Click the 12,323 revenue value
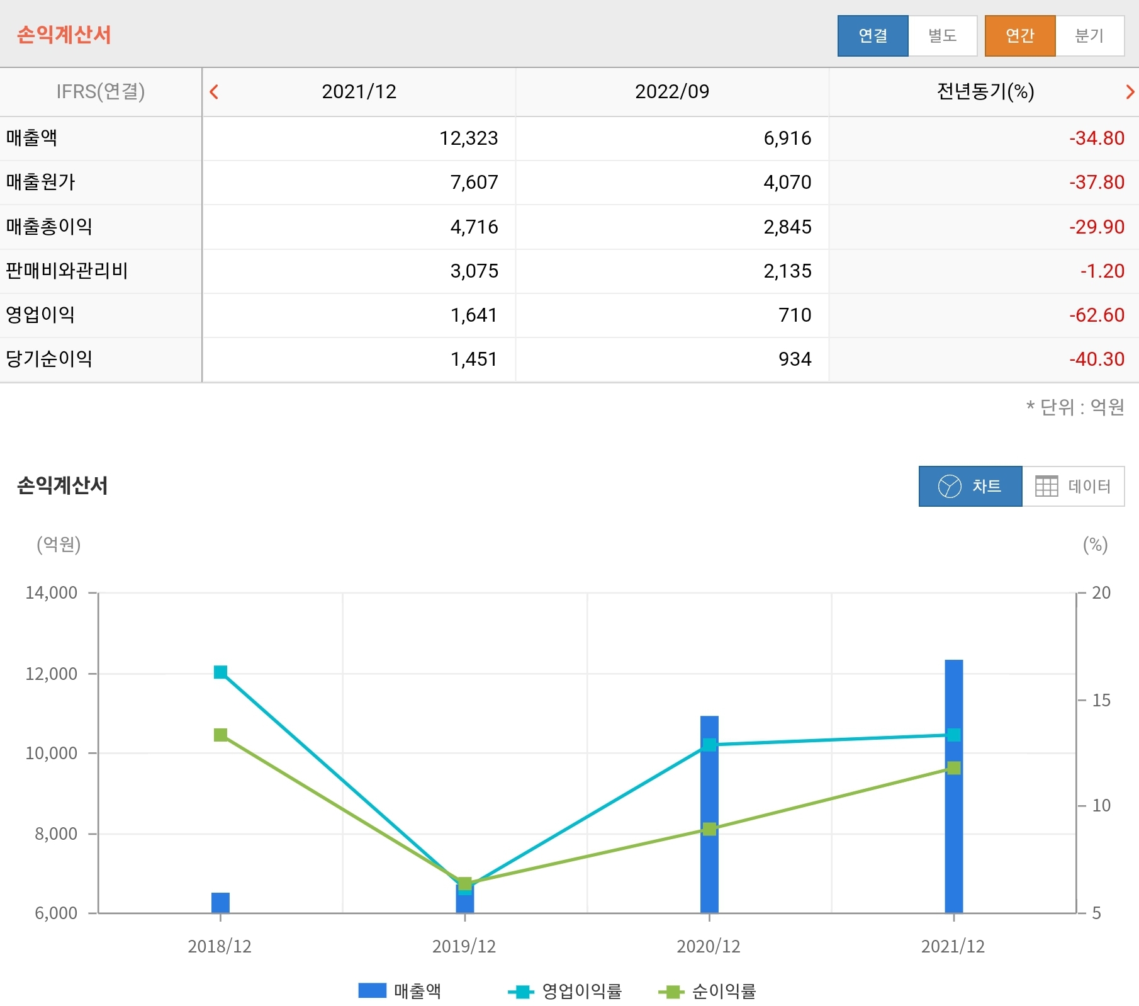Viewport: 1139px width, 1006px height. [x=469, y=138]
